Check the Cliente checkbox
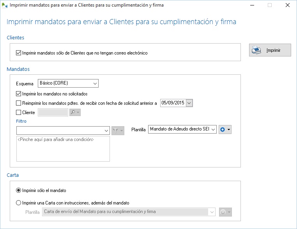This screenshot has height=229, width=297. 19,113
